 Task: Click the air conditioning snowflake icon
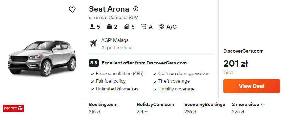click(161, 27)
